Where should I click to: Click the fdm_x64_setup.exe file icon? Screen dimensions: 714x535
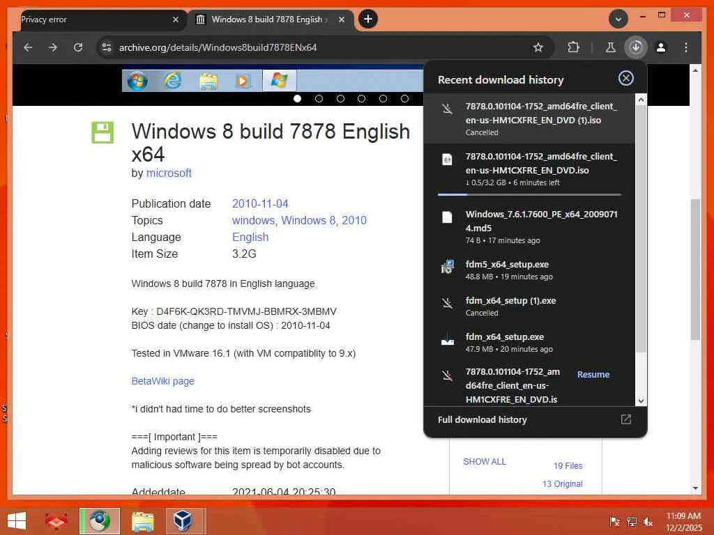(x=447, y=340)
